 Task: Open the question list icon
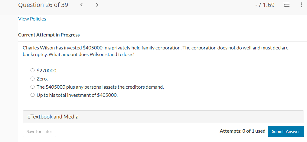pyautogui.click(x=286, y=5)
